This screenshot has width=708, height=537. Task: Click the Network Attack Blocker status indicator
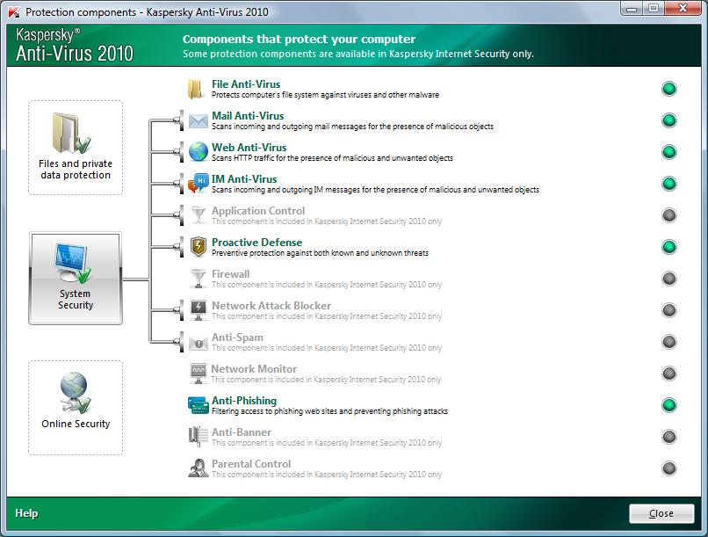coord(669,310)
